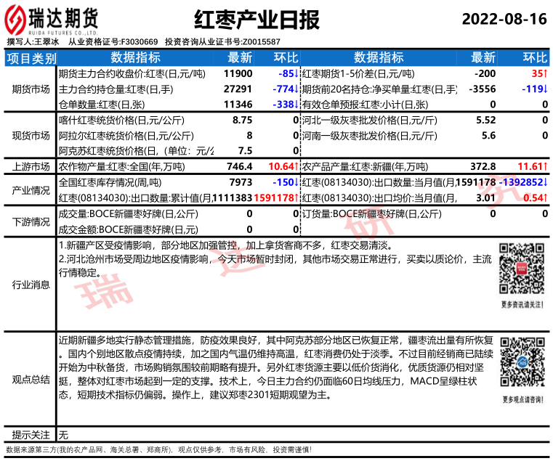Click the red 11.61↑ Xinjiang output indicator
The image size is (553, 461).
point(533,166)
